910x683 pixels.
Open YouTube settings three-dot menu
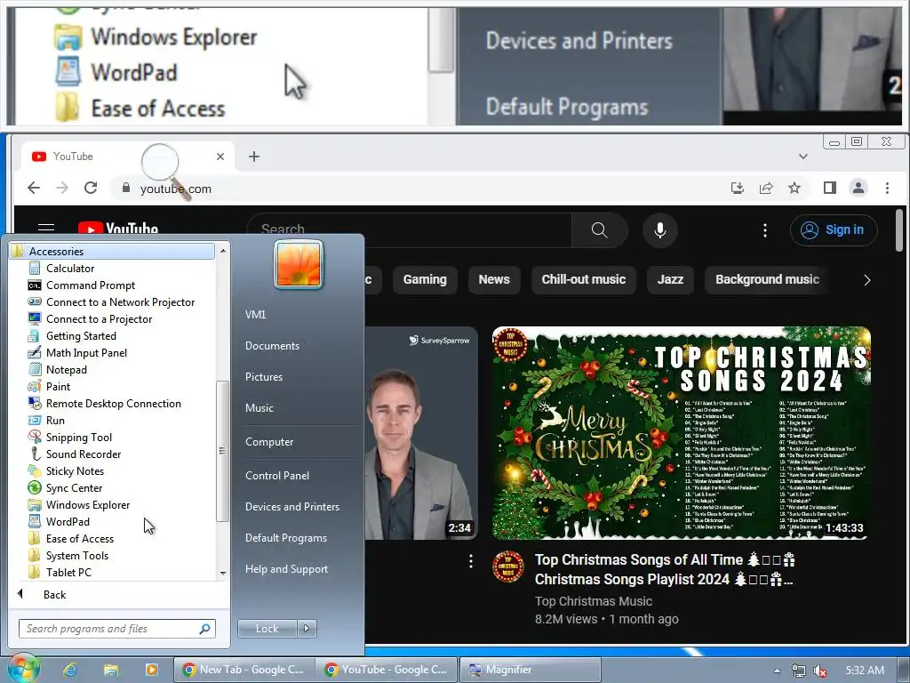pyautogui.click(x=765, y=230)
